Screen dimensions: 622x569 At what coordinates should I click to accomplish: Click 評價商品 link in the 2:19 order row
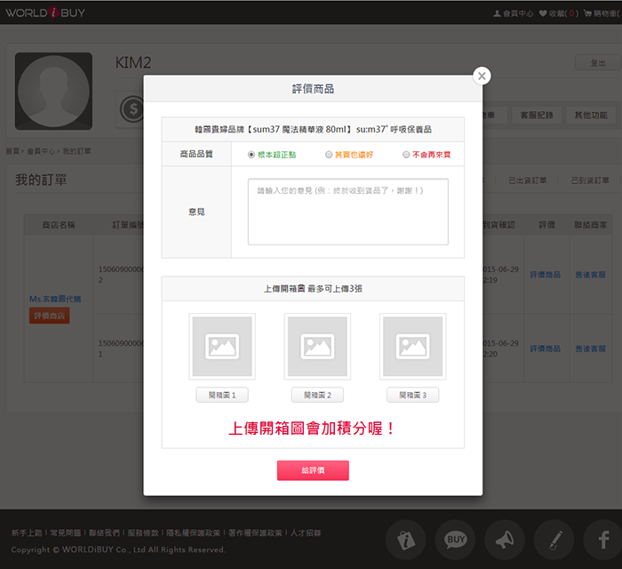[x=546, y=275]
